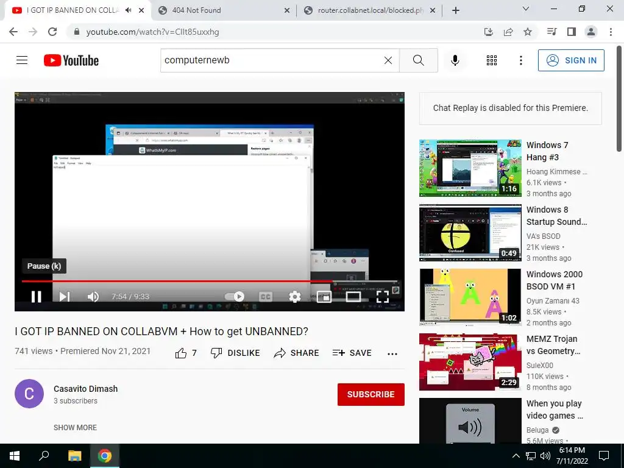Open the Hoang Kimmese channel name
Image resolution: width=624 pixels, height=468 pixels.
pyautogui.click(x=556, y=171)
